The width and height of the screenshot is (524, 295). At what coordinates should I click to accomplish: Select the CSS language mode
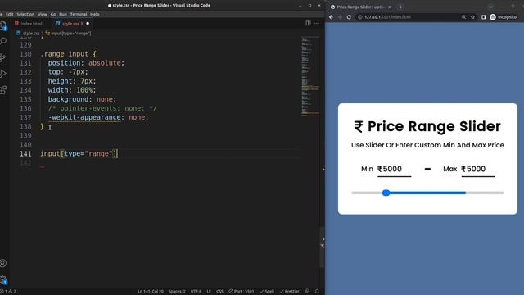point(219,292)
